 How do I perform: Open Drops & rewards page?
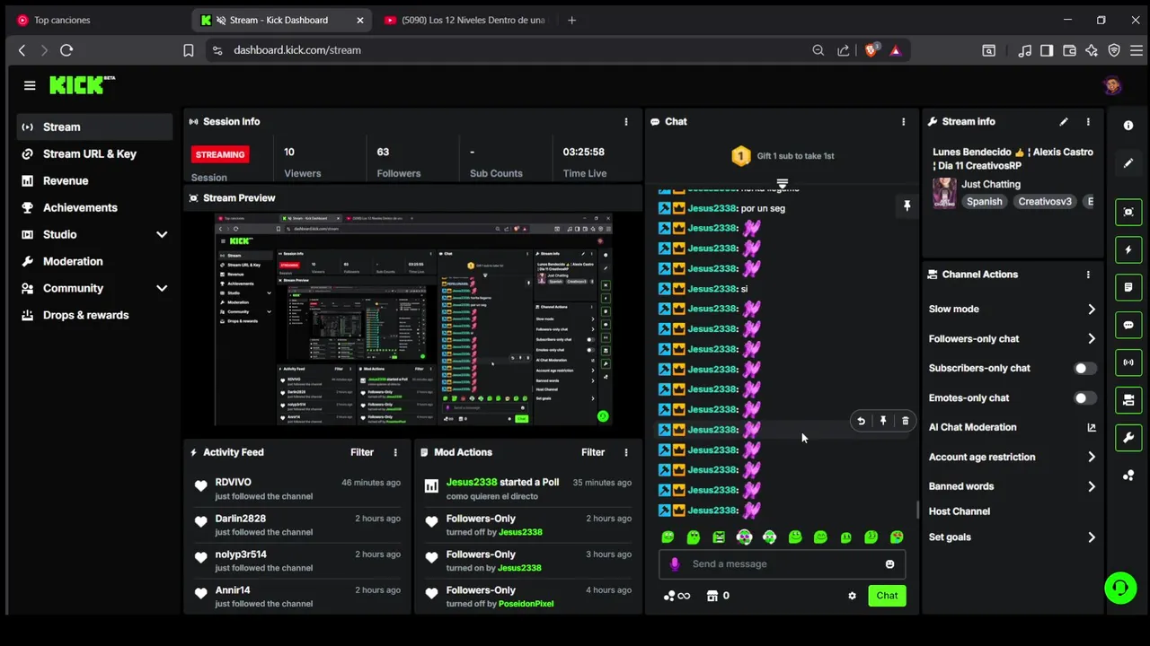click(94, 315)
